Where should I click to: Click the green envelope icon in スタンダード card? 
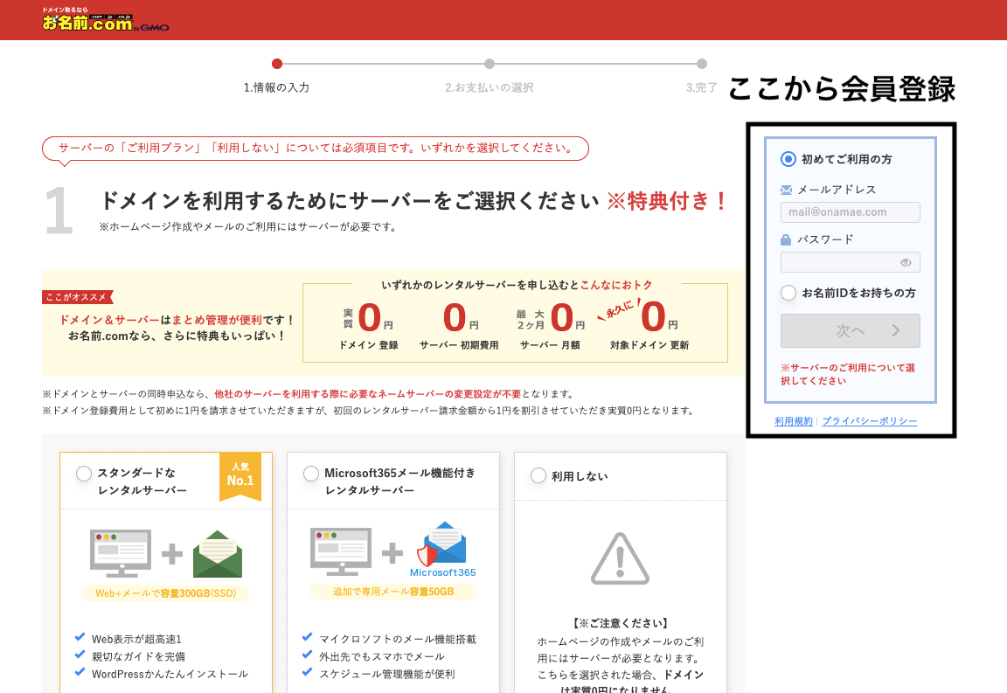tap(218, 554)
